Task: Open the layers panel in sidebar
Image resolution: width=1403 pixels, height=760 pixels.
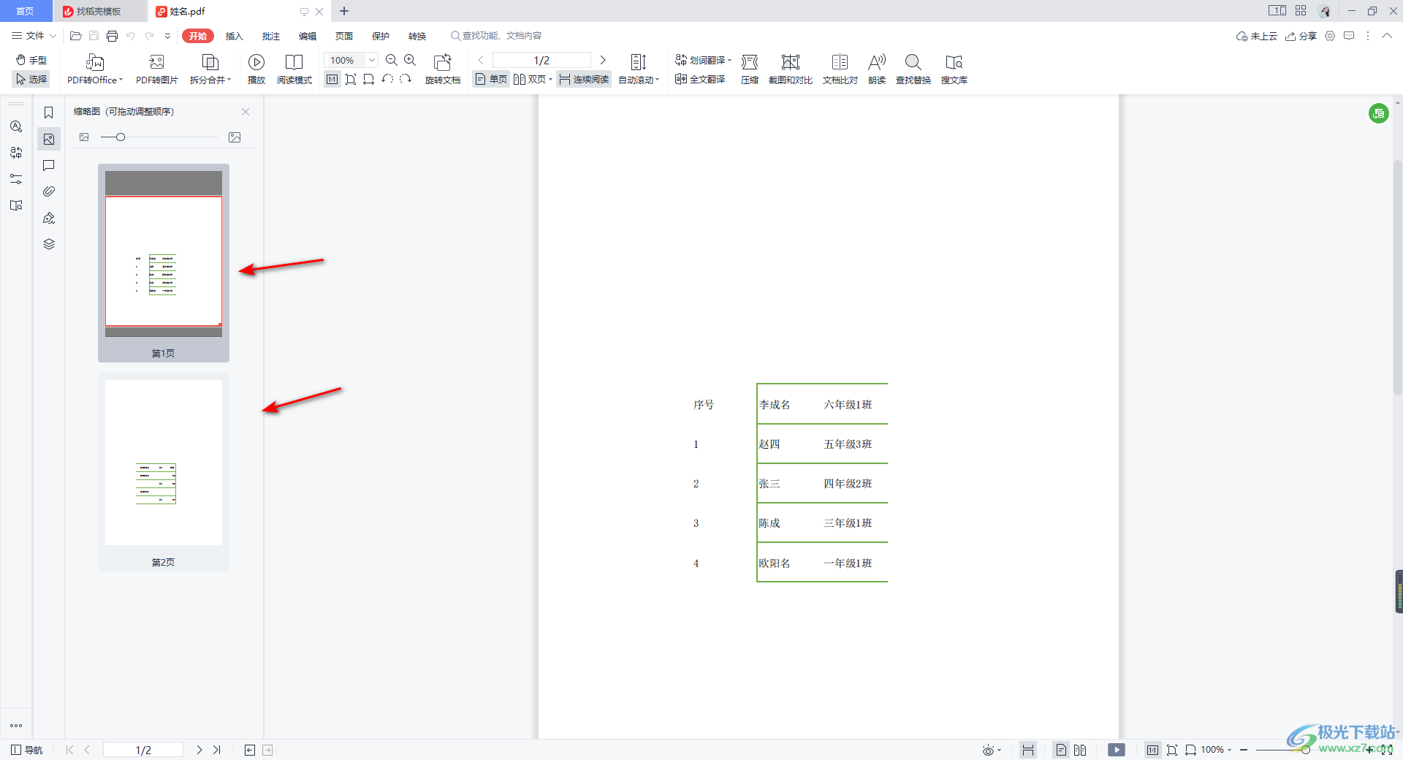Action: [x=49, y=244]
